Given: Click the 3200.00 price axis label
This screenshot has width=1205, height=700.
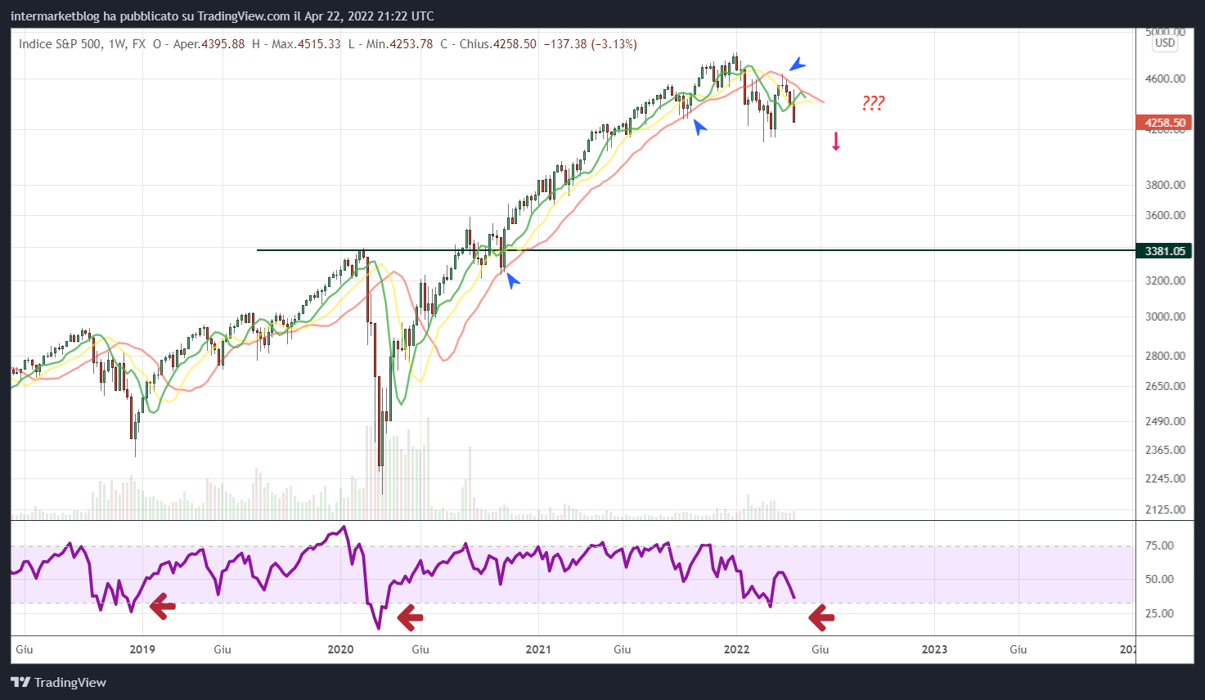Looking at the screenshot, I should click(1165, 280).
